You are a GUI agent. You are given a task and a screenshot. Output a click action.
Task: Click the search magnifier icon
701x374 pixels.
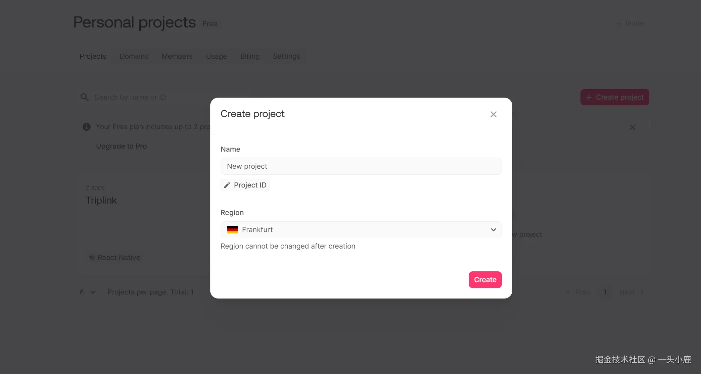(x=84, y=97)
